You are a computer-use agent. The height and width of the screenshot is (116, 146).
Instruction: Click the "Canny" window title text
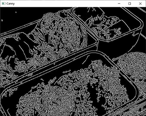[10, 4]
